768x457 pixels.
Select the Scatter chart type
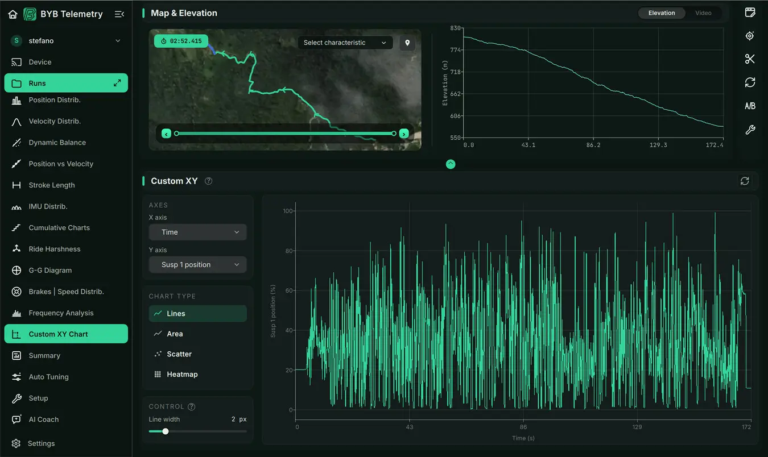point(198,354)
